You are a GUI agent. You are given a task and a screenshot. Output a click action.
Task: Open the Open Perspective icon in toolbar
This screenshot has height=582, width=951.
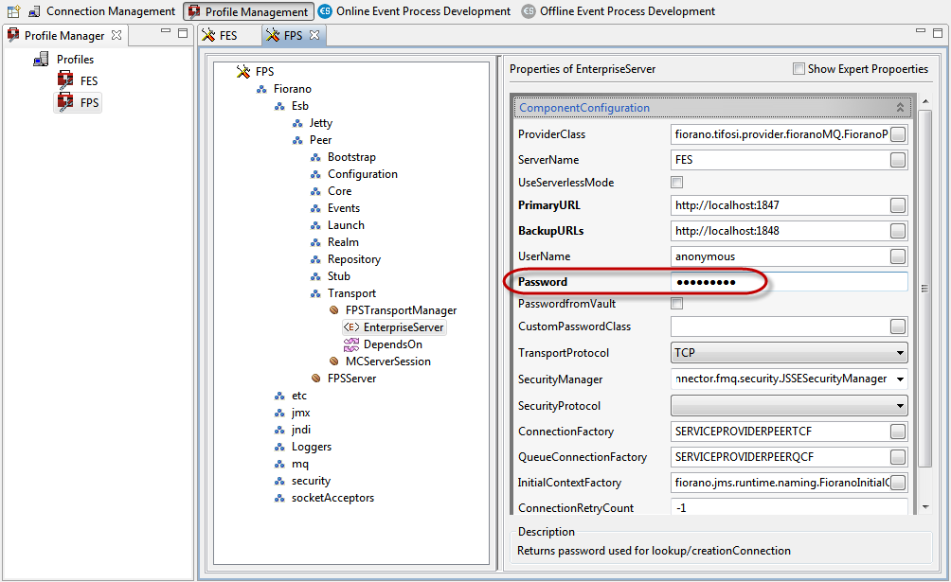(14, 11)
